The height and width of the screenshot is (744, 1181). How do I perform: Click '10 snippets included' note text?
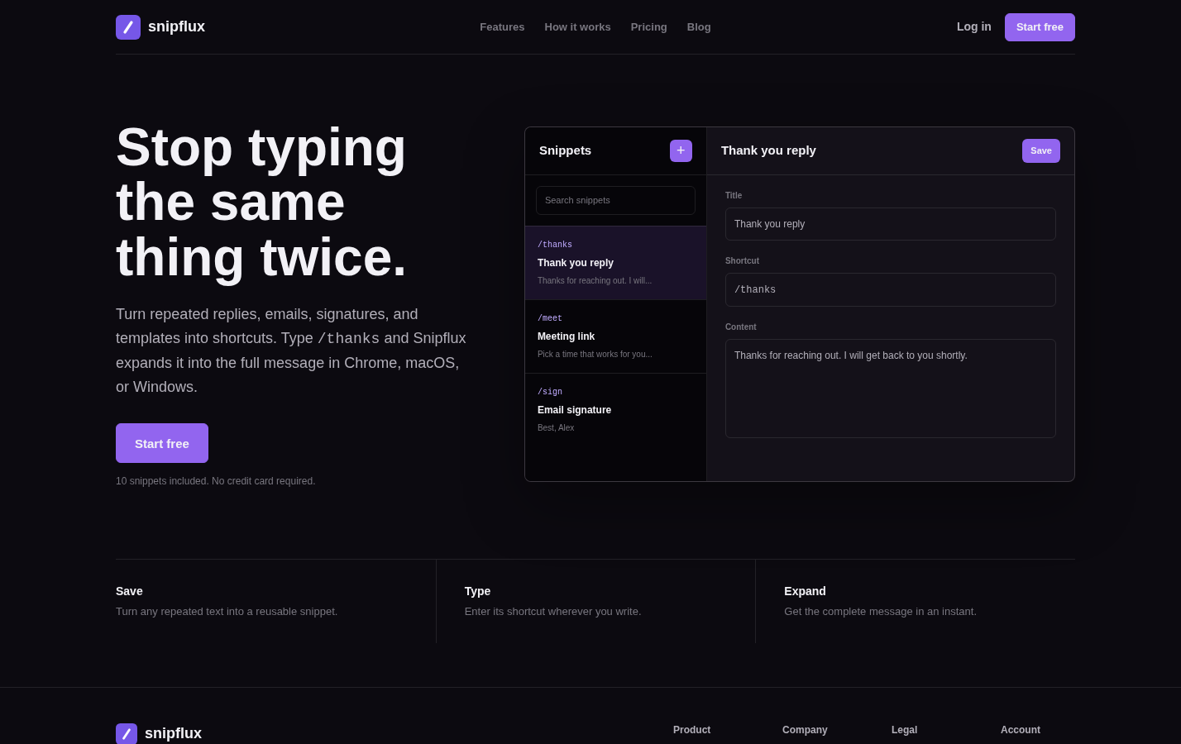pyautogui.click(x=216, y=481)
